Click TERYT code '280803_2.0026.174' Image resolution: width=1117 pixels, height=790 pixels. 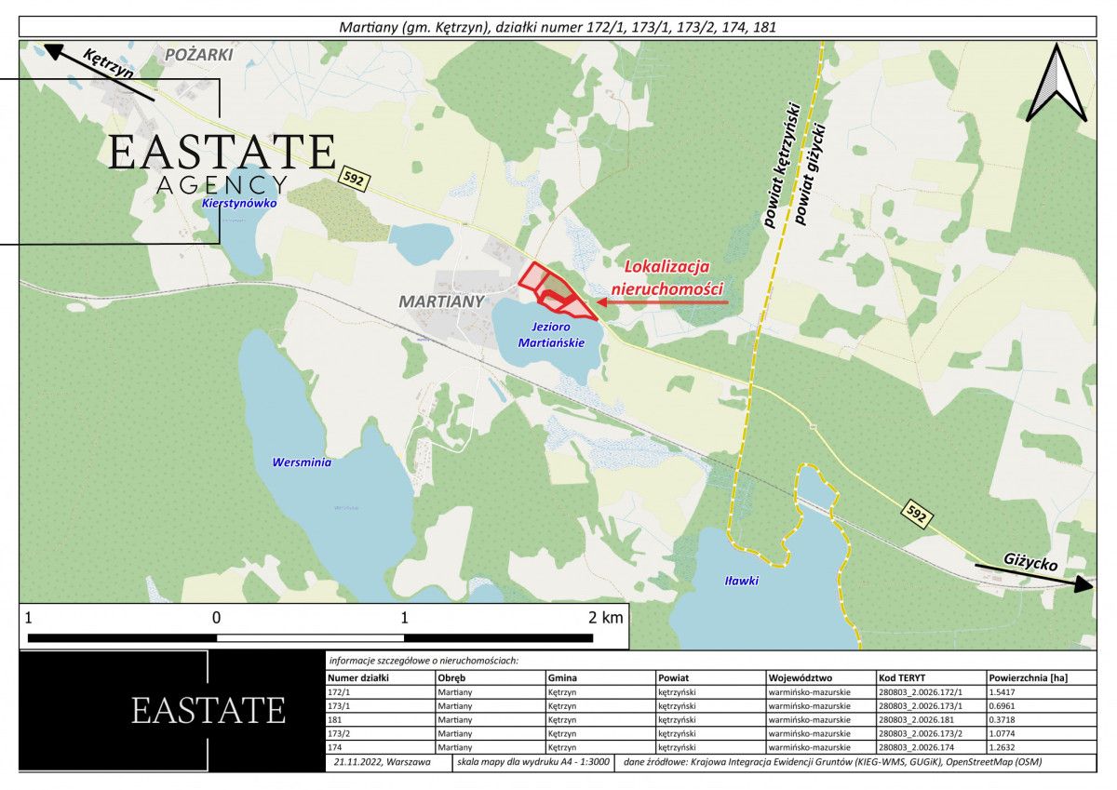coord(916,748)
